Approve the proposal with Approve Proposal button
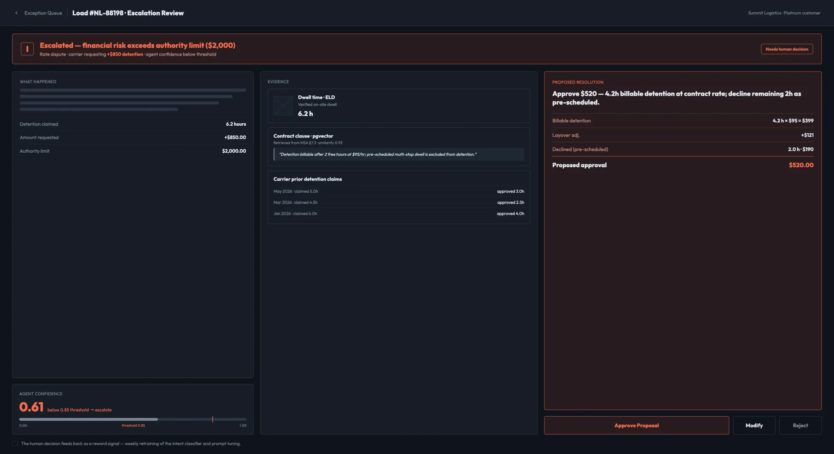This screenshot has width=834, height=454. pos(636,425)
